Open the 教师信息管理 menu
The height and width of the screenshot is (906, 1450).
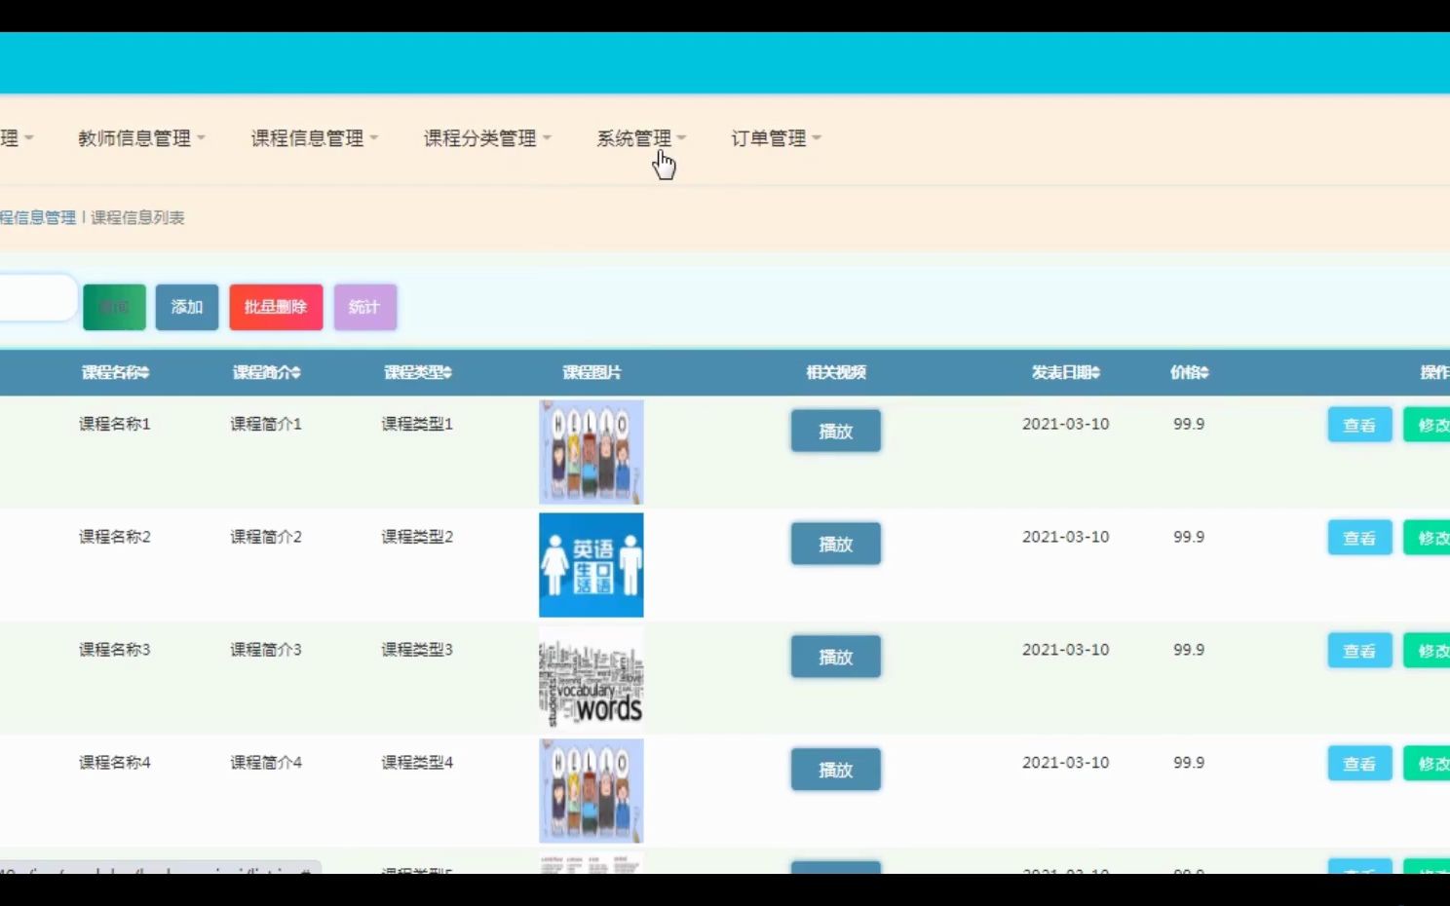(134, 138)
